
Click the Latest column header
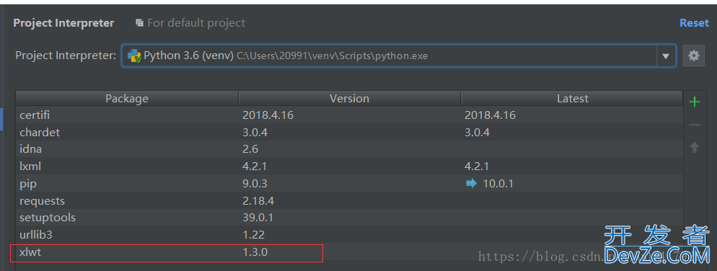coord(573,98)
